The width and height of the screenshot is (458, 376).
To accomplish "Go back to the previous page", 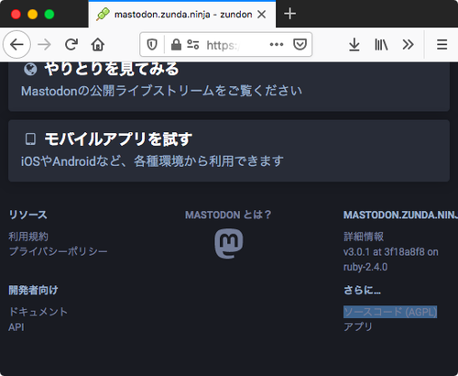I will 16,45.
